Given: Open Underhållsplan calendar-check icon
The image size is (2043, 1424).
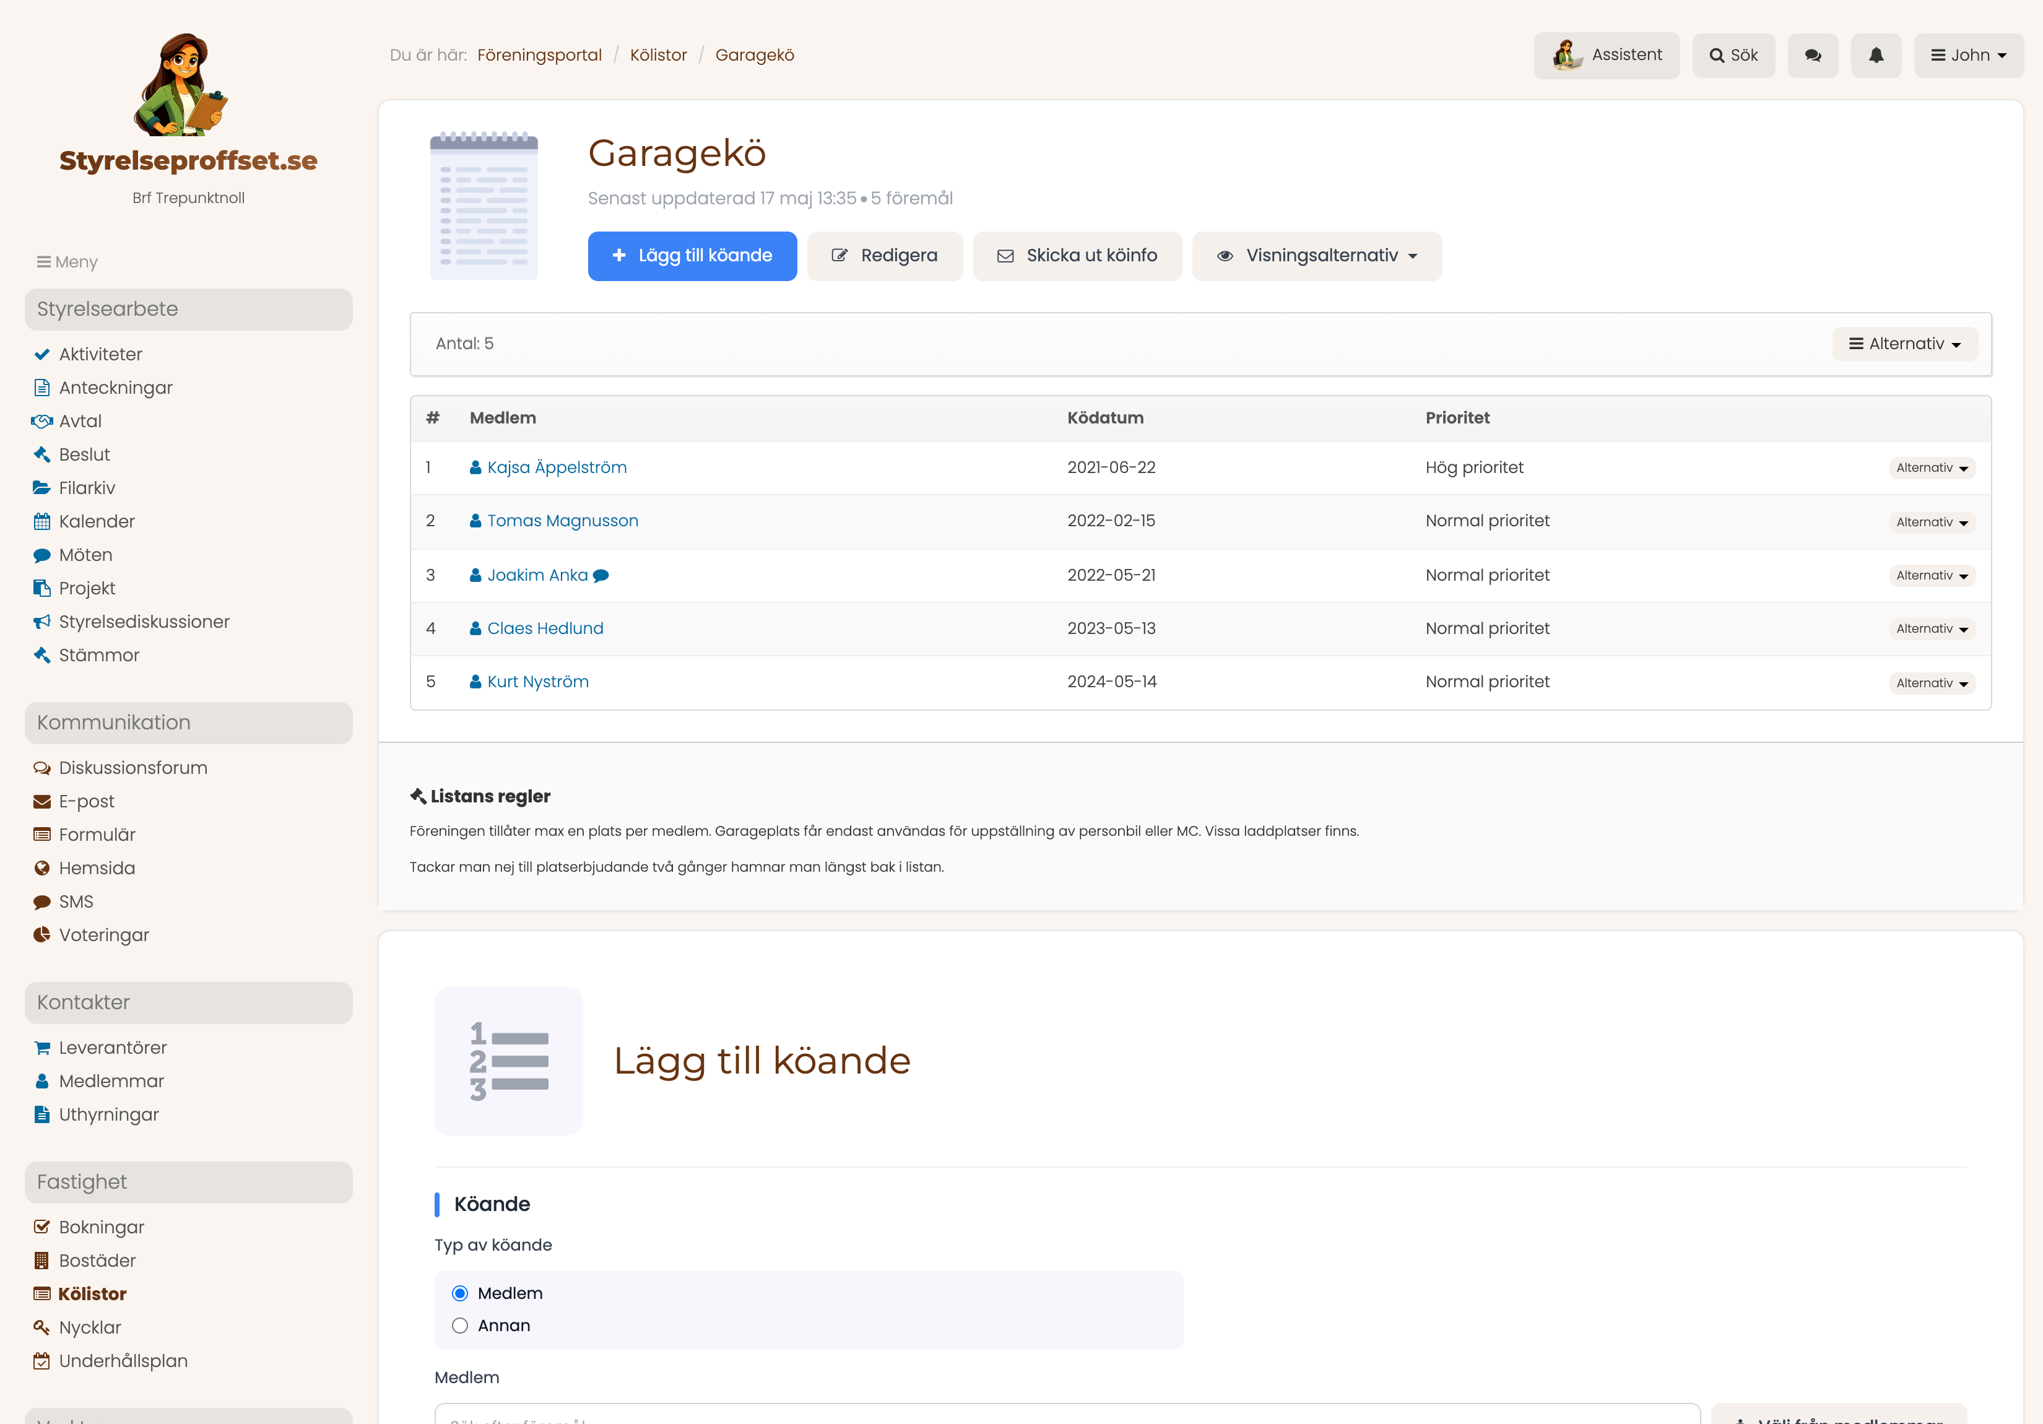Looking at the screenshot, I should point(42,1361).
